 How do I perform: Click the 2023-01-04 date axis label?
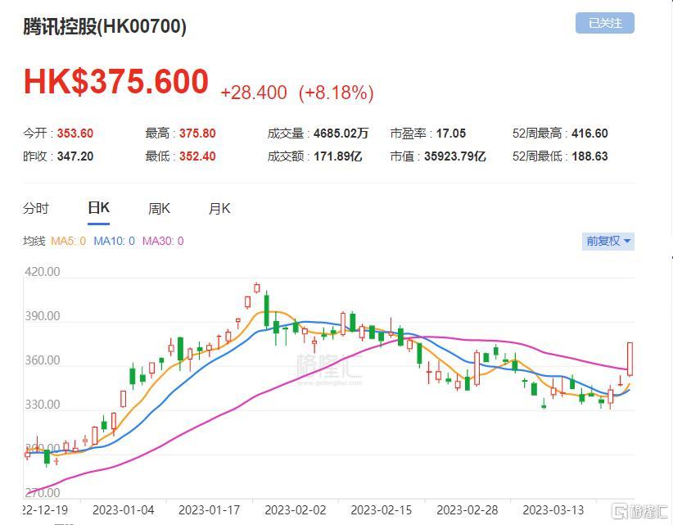tap(123, 510)
